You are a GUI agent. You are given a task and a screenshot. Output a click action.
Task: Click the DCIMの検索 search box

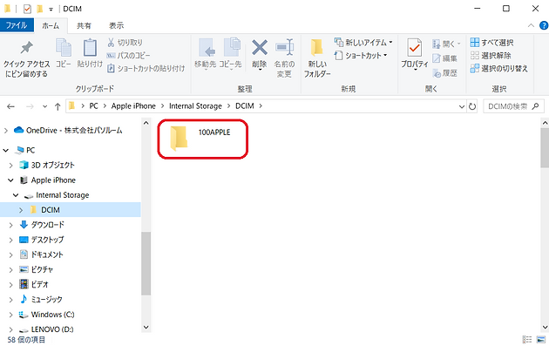pos(513,106)
